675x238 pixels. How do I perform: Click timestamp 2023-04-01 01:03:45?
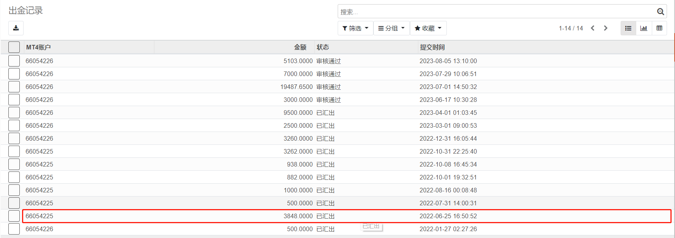448,113
